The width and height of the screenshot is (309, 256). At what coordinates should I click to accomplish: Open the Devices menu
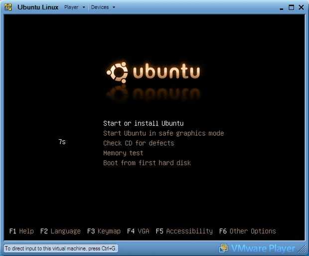click(100, 7)
